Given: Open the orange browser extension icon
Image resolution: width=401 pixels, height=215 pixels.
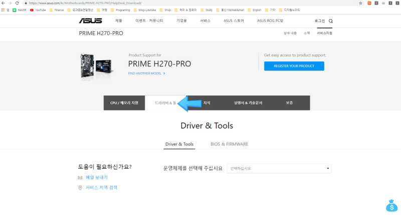Looking at the screenshot, I should [x=369, y=3].
